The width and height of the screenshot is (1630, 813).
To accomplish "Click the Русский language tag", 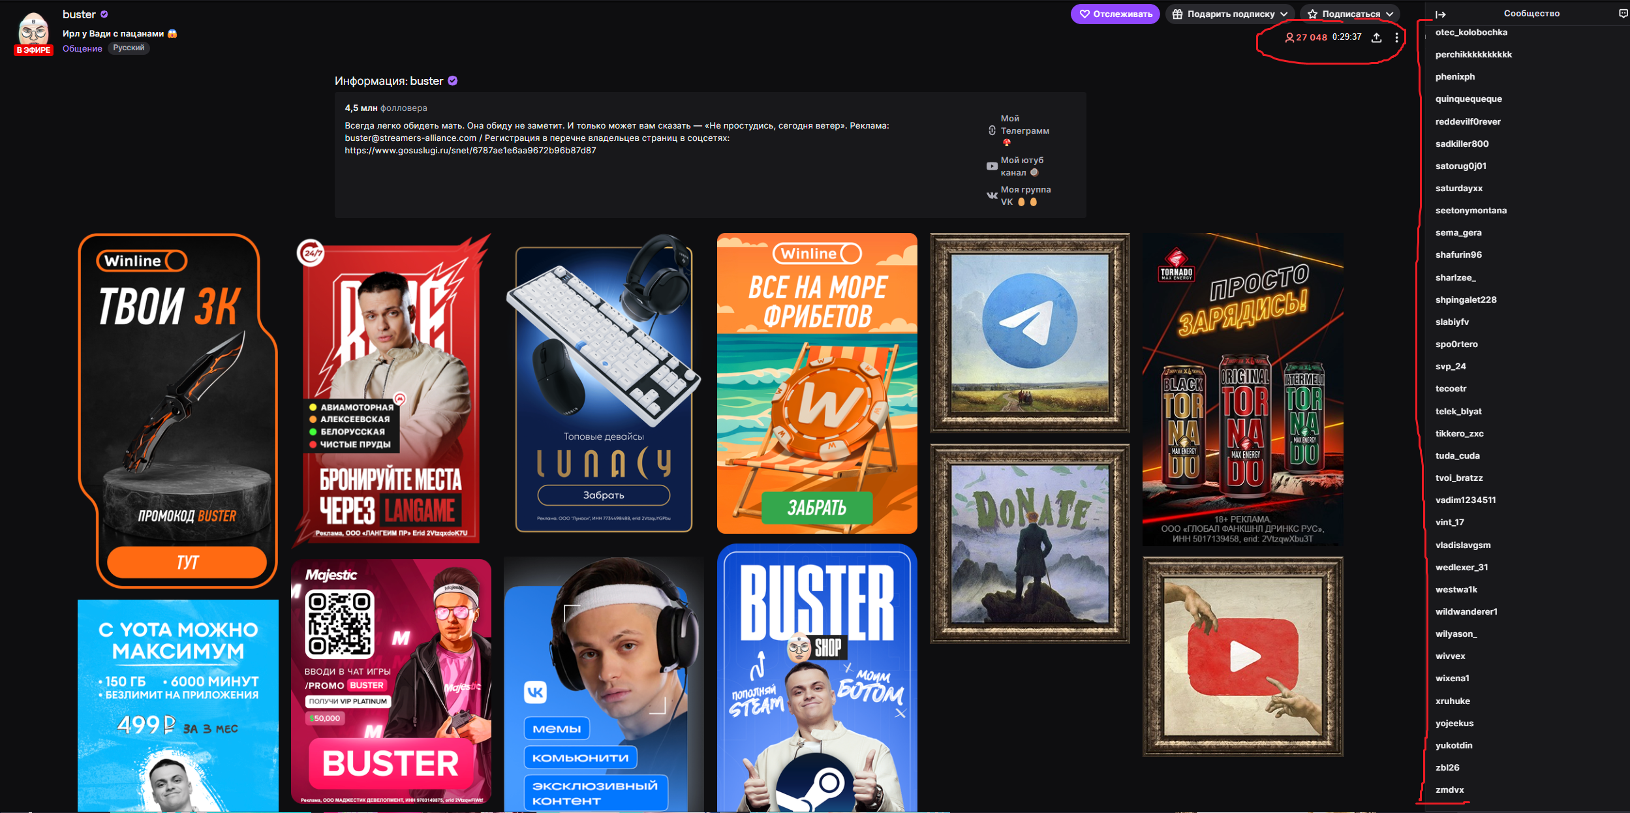I will pos(129,48).
